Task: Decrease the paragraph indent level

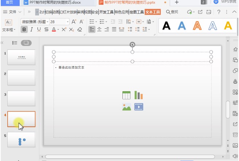Action: point(113,22)
